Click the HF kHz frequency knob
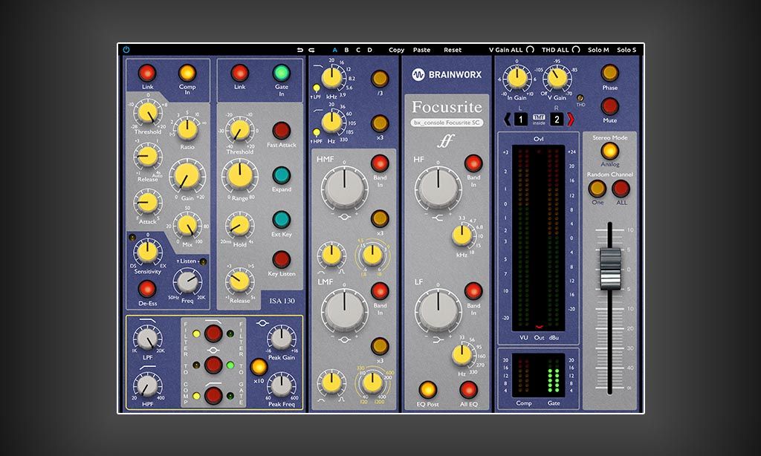 [462, 235]
